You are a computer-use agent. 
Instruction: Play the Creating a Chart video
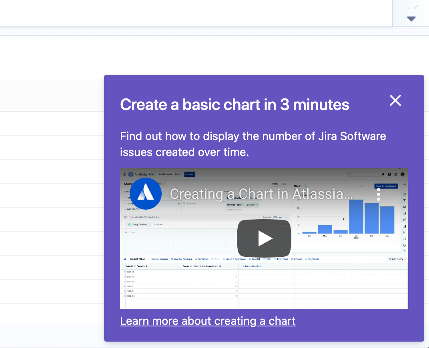click(264, 238)
